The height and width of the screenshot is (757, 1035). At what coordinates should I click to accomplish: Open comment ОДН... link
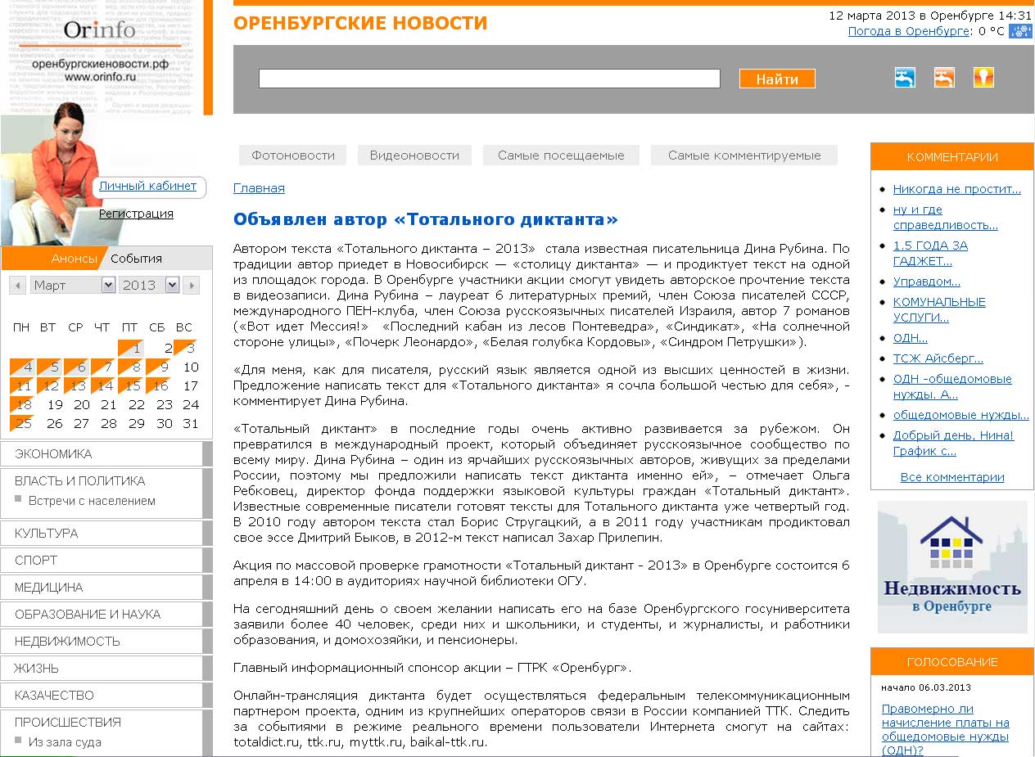[911, 338]
